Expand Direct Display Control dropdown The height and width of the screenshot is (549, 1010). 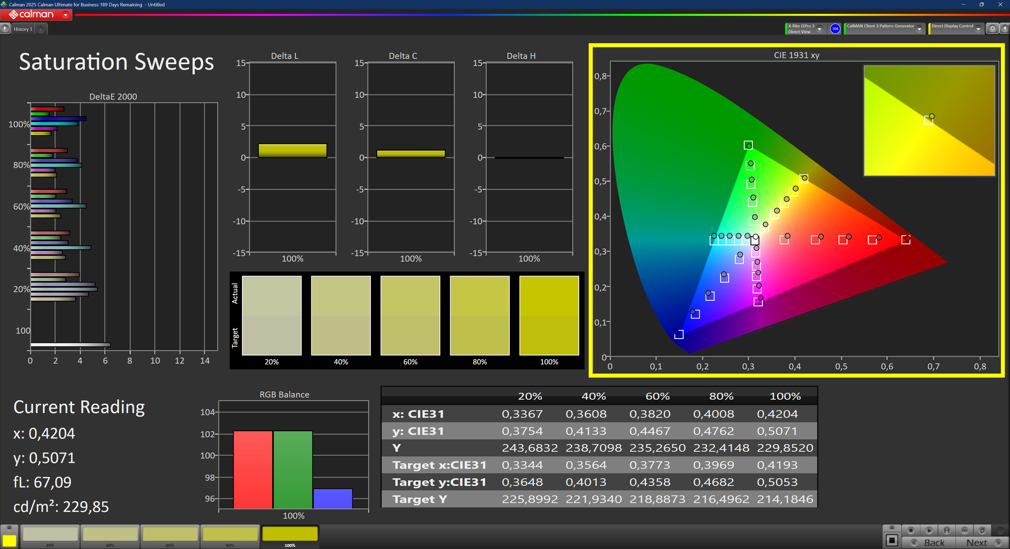click(x=978, y=29)
